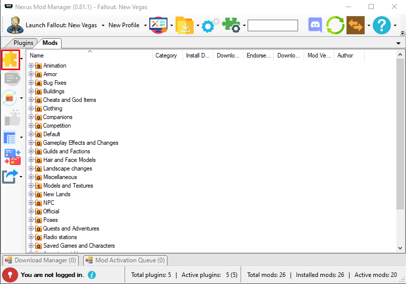Image resolution: width=406 pixels, height=284 pixels.
Task: Expand the Animation category node
Action: point(31,66)
